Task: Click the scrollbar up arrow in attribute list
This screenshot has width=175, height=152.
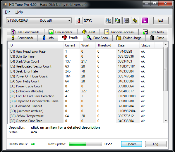Action: (166, 44)
